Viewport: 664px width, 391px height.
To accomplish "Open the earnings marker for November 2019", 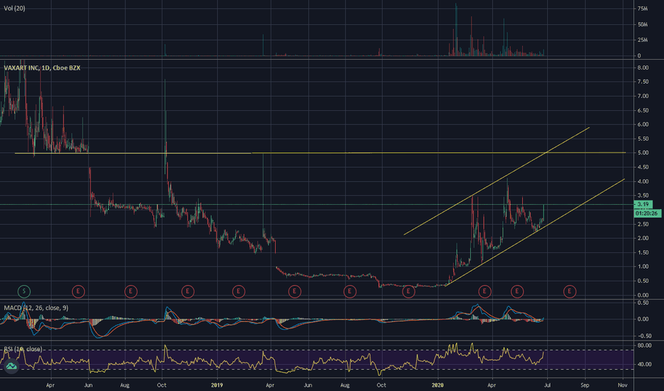I will point(408,291).
